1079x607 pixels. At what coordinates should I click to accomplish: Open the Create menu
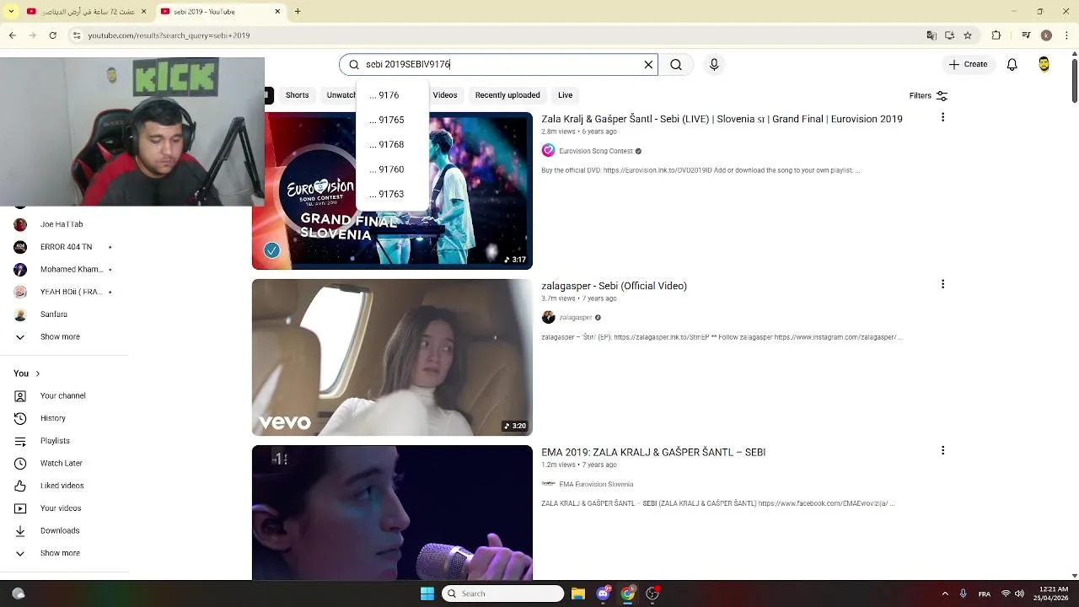(x=968, y=64)
